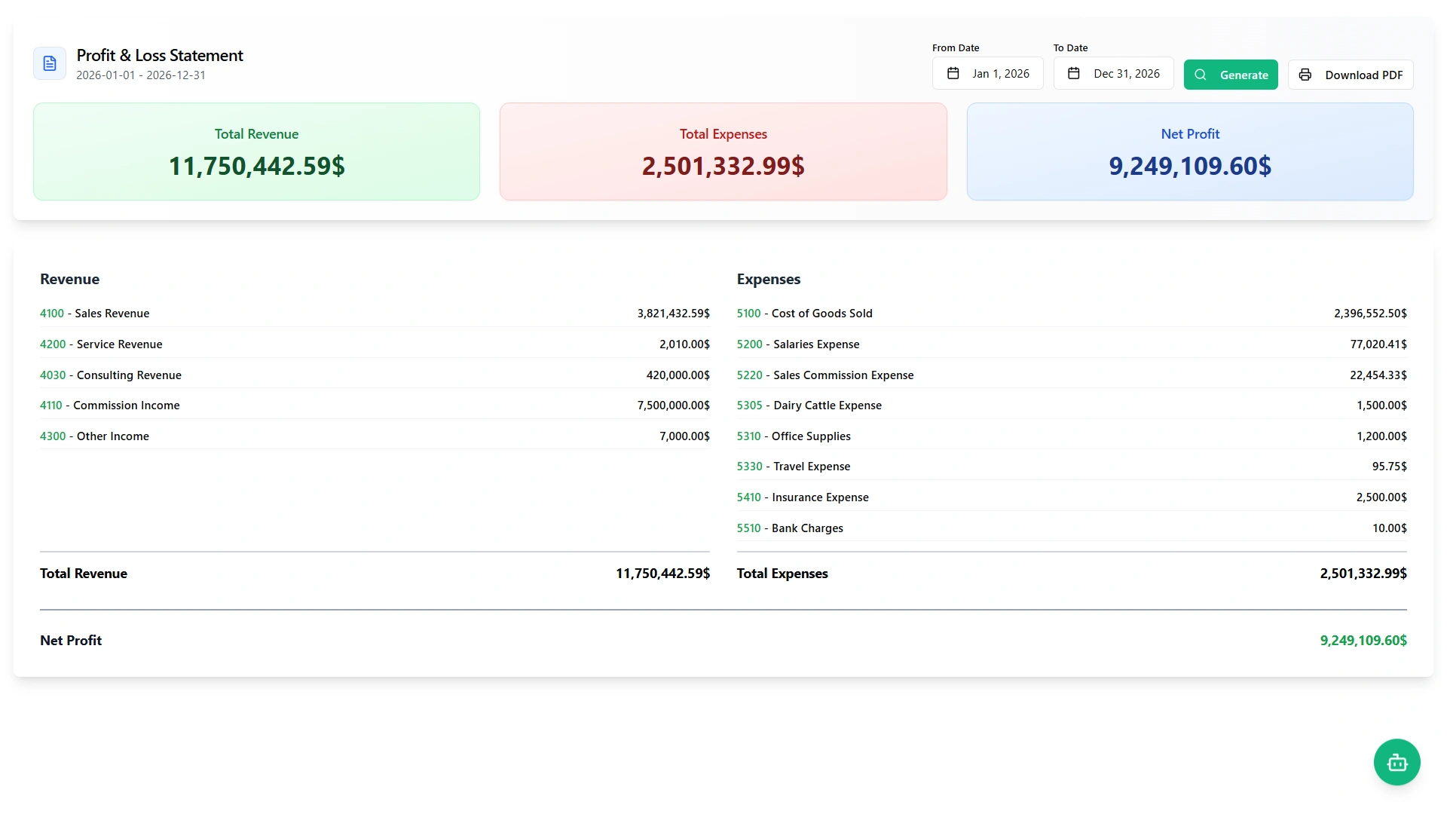Click the calendar icon in From Date
This screenshot has height=814, width=1447.
coord(953,73)
